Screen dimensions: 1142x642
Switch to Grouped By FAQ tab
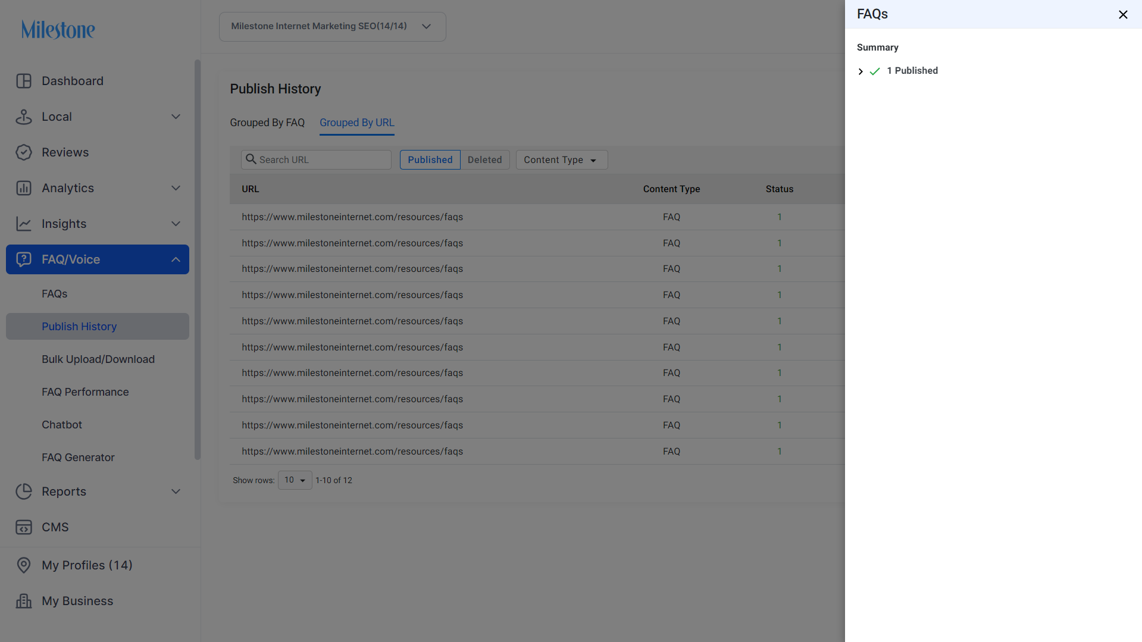tap(267, 123)
